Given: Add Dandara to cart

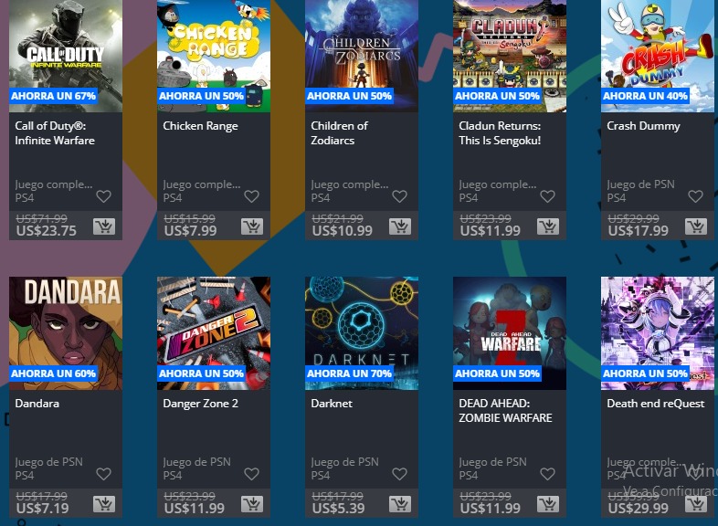Looking at the screenshot, I should 104,504.
